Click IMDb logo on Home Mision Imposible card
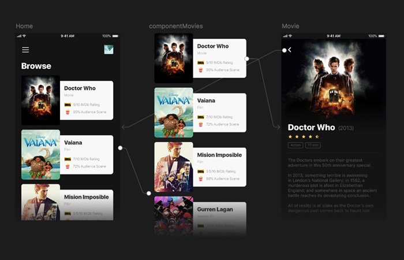This screenshot has height=260, width=404. [x=68, y=214]
